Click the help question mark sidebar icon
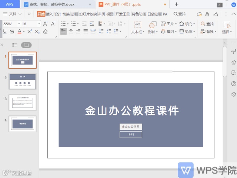Viewport: 237px width, 178px height. [x=234, y=83]
